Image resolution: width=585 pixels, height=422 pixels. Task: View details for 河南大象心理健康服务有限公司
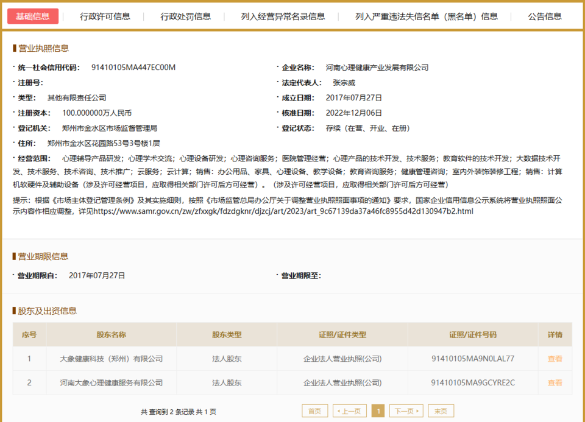coord(555,383)
